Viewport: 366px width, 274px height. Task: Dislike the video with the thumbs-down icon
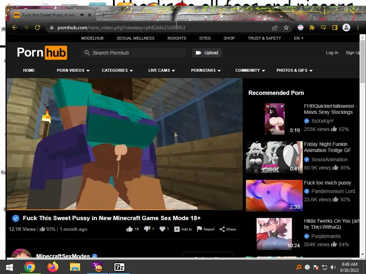pyautogui.click(x=147, y=229)
